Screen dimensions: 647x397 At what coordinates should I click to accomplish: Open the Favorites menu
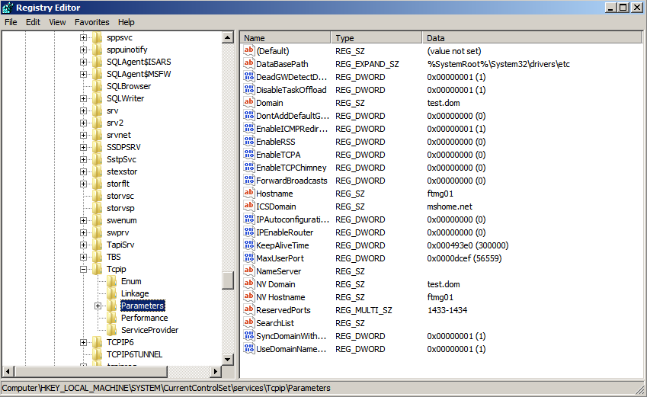tap(91, 22)
